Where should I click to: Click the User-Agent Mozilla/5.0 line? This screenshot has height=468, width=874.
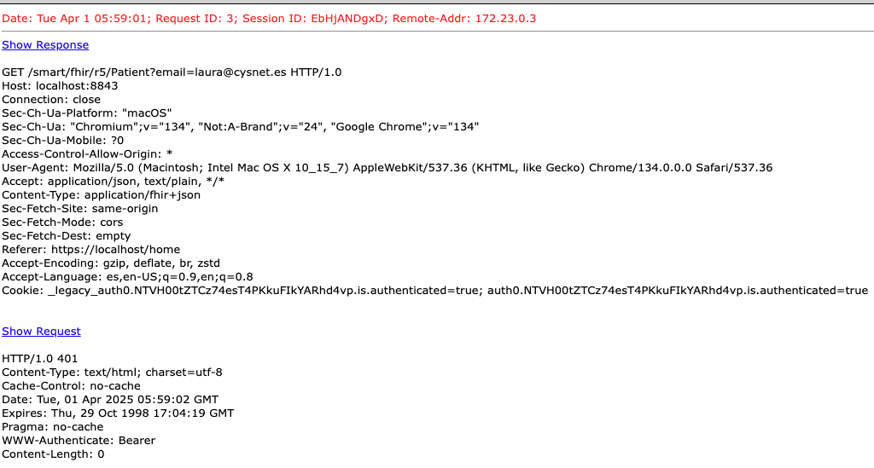(x=387, y=167)
